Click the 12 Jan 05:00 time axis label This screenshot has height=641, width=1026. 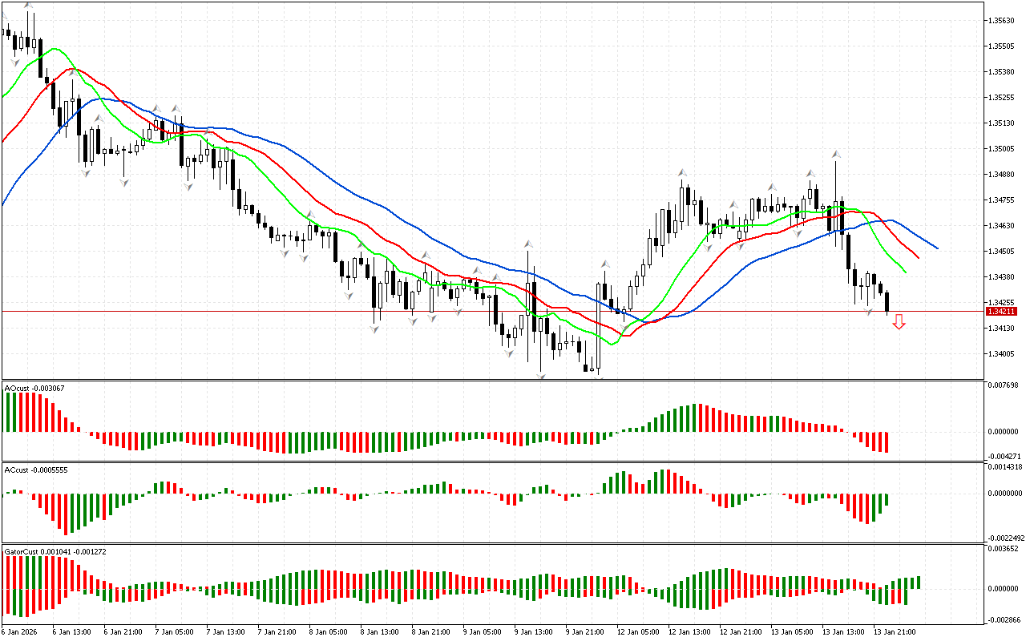tap(638, 631)
